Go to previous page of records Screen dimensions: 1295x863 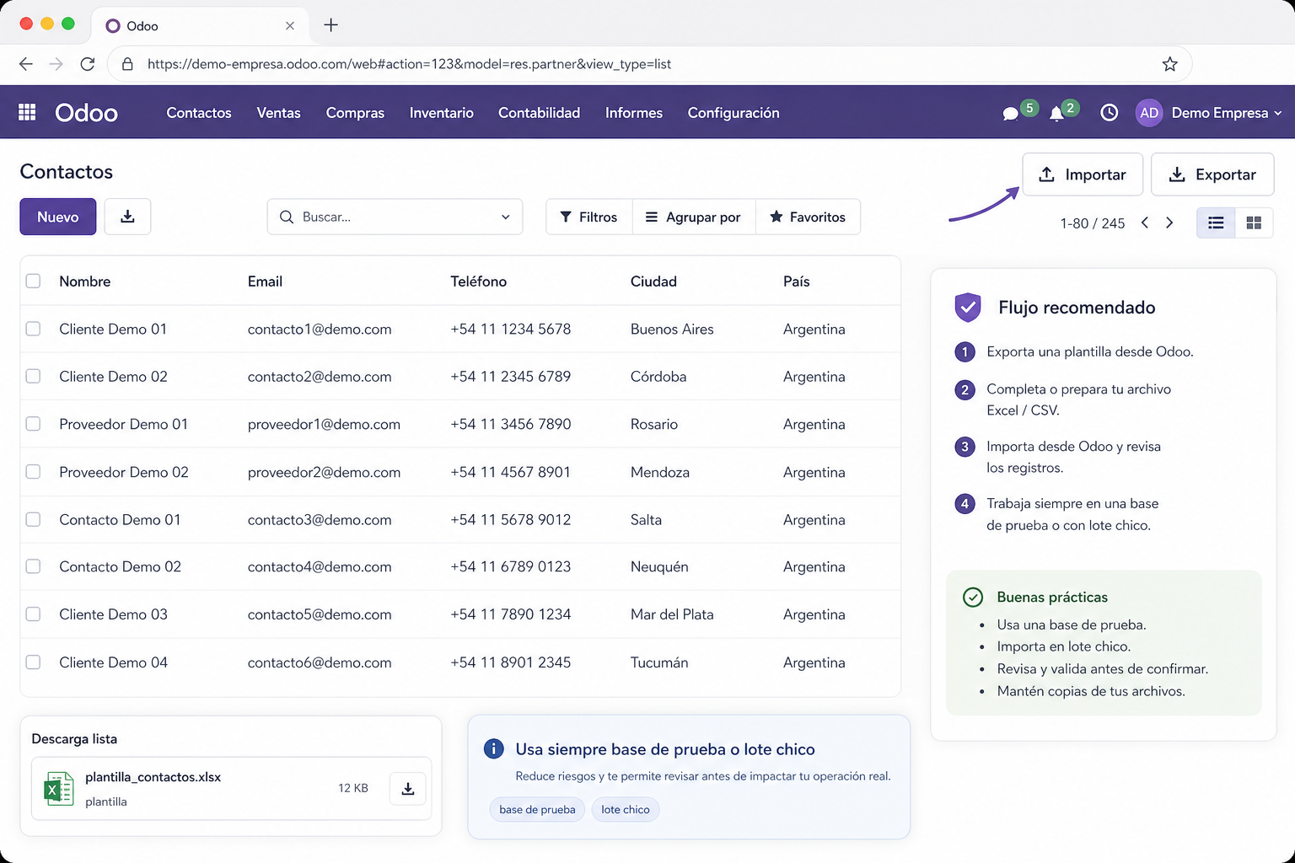tap(1145, 222)
